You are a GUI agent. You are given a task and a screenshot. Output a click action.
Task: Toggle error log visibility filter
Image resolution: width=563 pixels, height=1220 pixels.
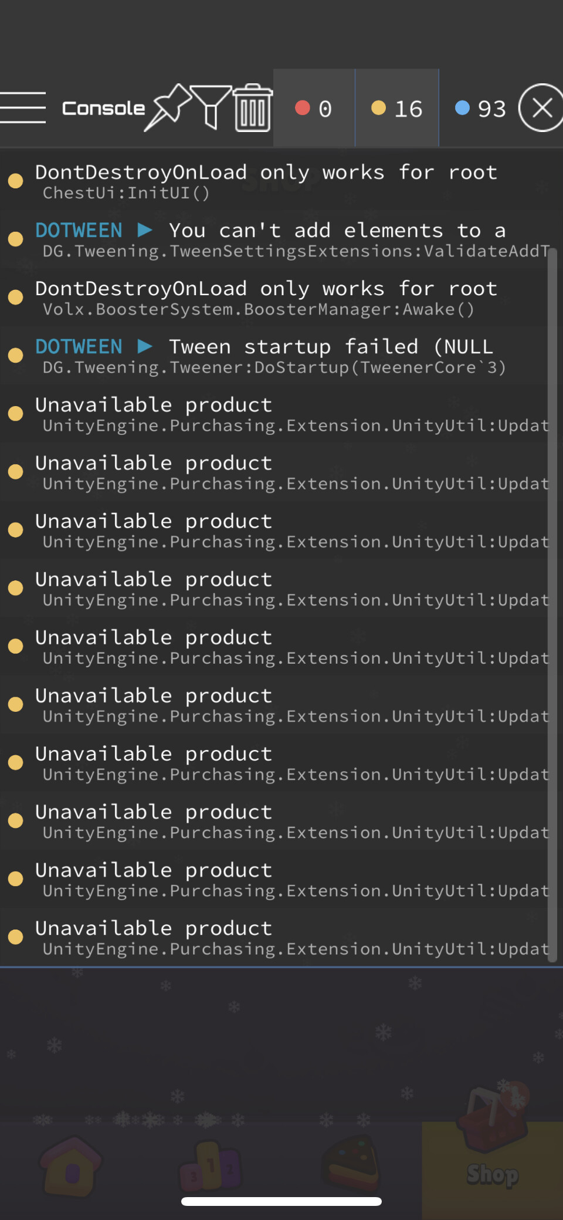(314, 108)
